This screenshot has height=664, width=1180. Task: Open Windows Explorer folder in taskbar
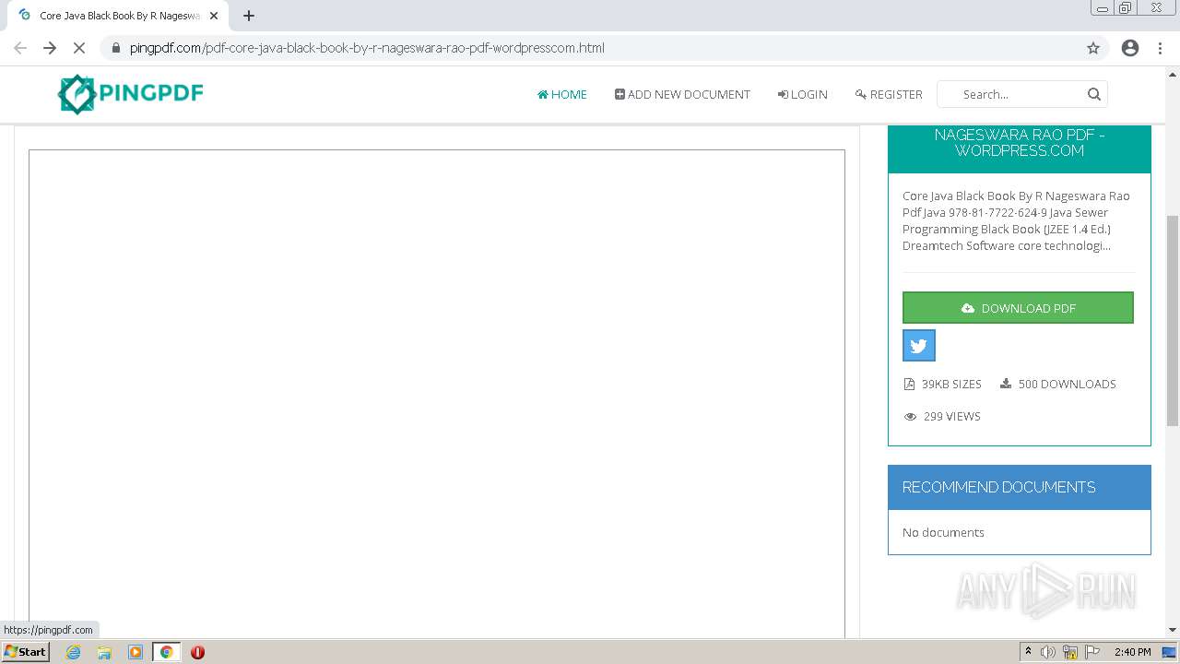(104, 652)
